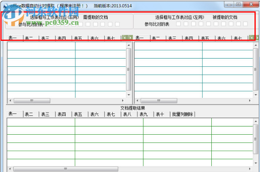Minimize the office数据自动比对提取 window
Image resolution: width=260 pixels, height=172 pixels.
coord(229,4)
